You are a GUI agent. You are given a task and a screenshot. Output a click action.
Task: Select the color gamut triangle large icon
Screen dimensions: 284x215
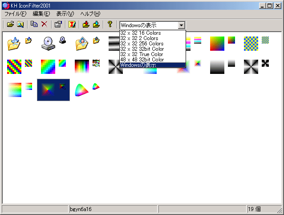point(82,90)
